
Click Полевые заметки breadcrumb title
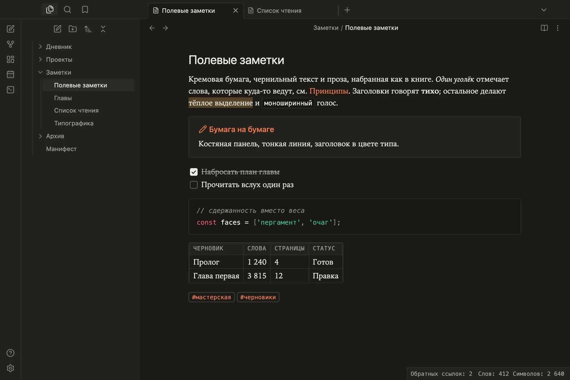click(372, 28)
